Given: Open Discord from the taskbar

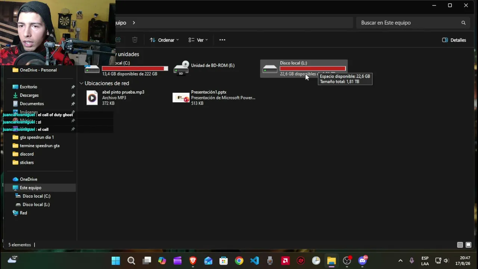Looking at the screenshot, I should 362,261.
